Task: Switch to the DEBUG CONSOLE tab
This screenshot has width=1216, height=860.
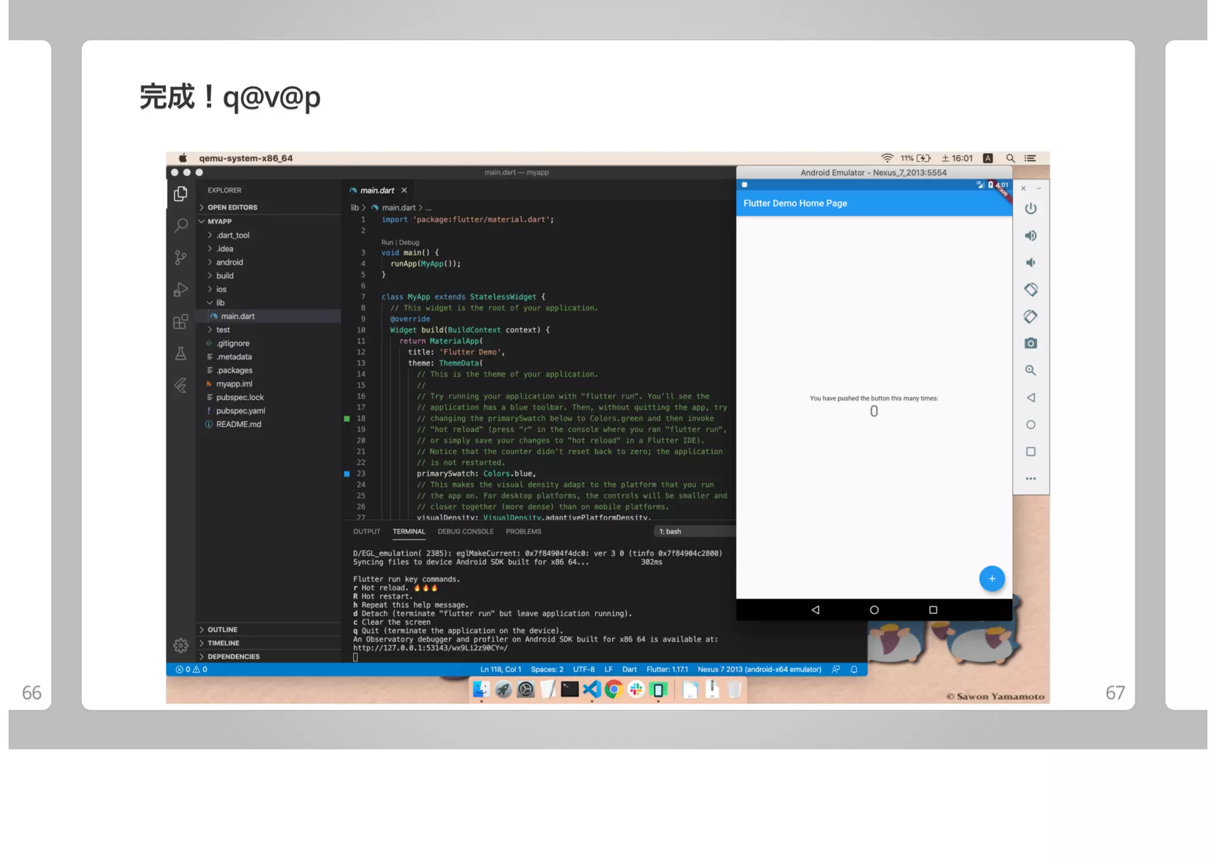Action: 465,532
